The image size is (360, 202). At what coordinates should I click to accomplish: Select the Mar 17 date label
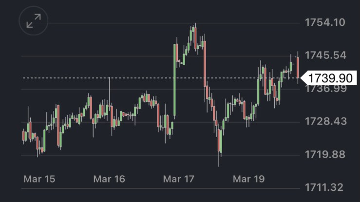(x=179, y=179)
